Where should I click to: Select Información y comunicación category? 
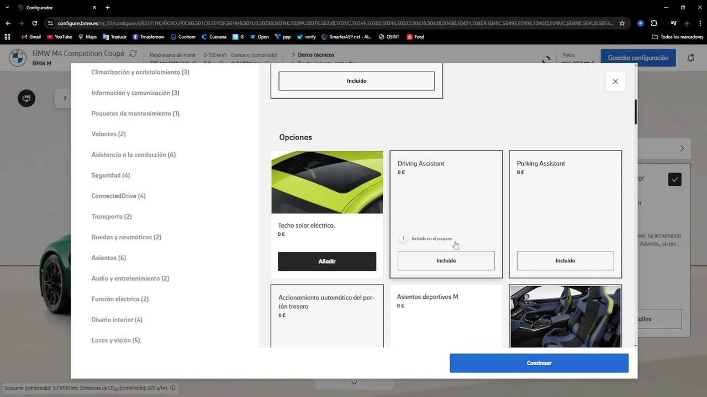[135, 93]
